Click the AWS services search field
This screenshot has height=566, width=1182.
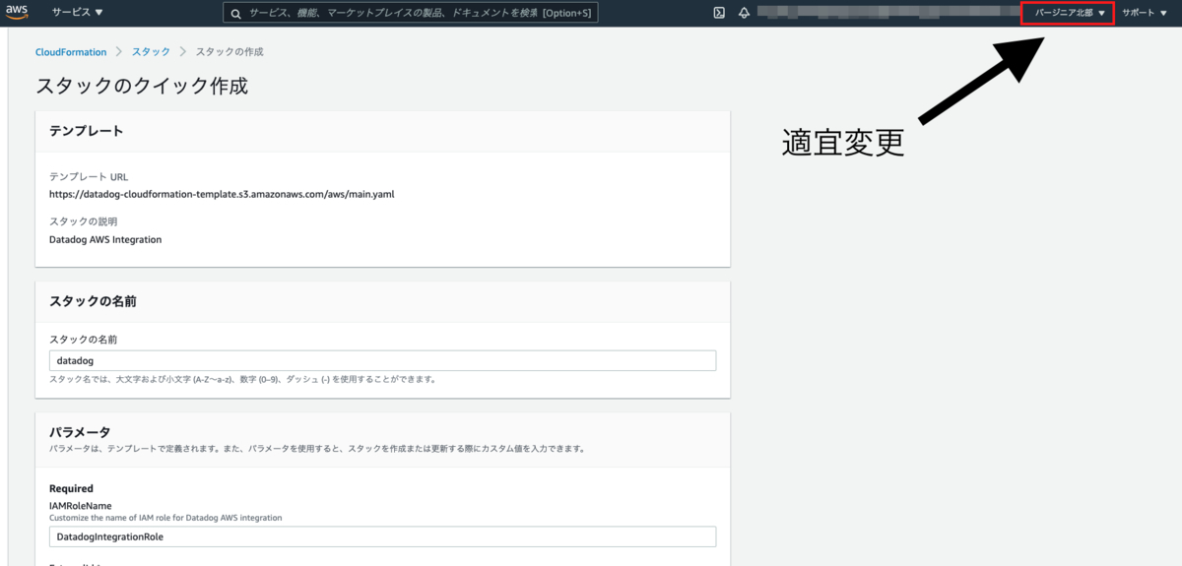click(x=410, y=13)
